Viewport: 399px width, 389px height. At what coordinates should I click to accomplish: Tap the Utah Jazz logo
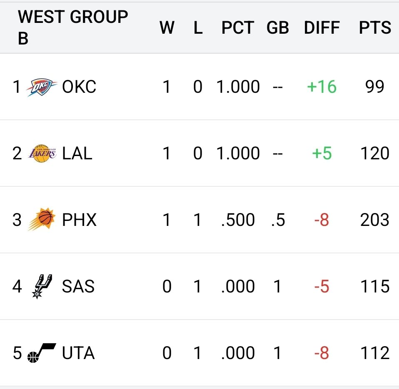tap(41, 353)
